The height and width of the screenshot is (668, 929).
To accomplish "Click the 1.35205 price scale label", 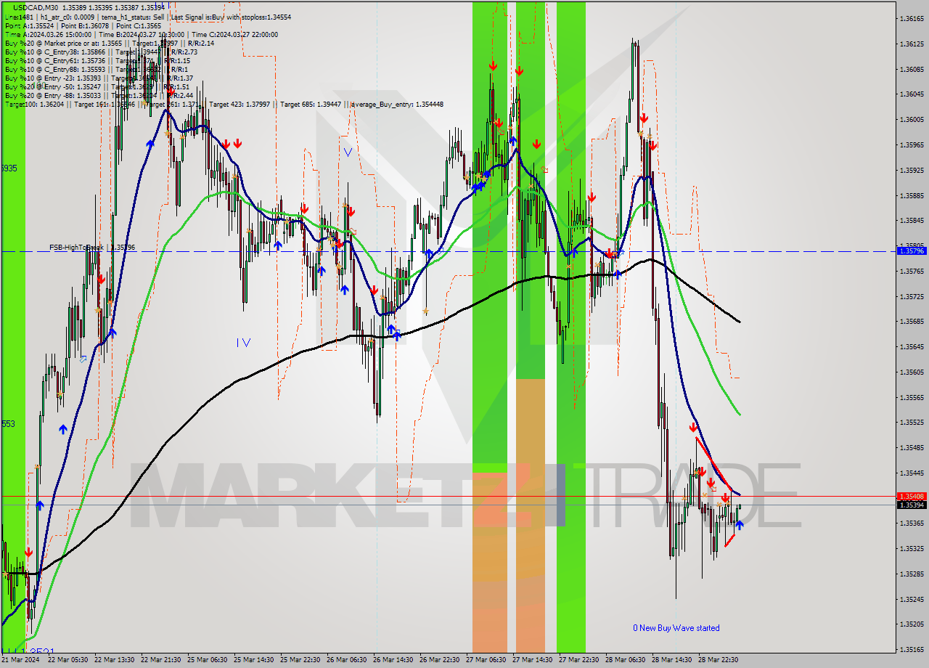I will point(911,624).
